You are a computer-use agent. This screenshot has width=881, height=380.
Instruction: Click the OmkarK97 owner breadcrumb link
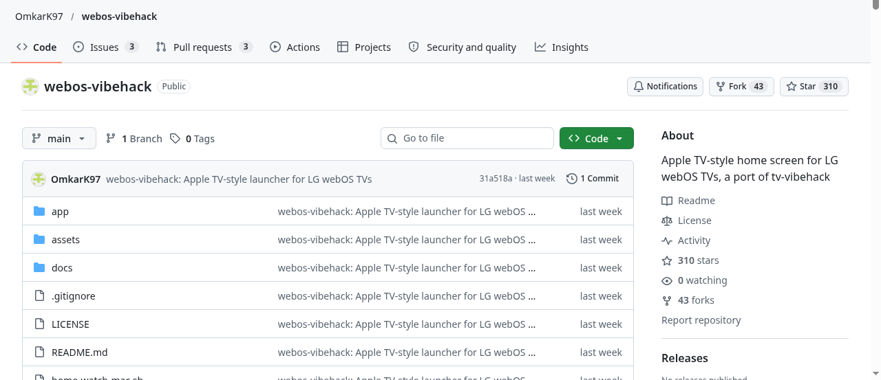click(x=39, y=16)
